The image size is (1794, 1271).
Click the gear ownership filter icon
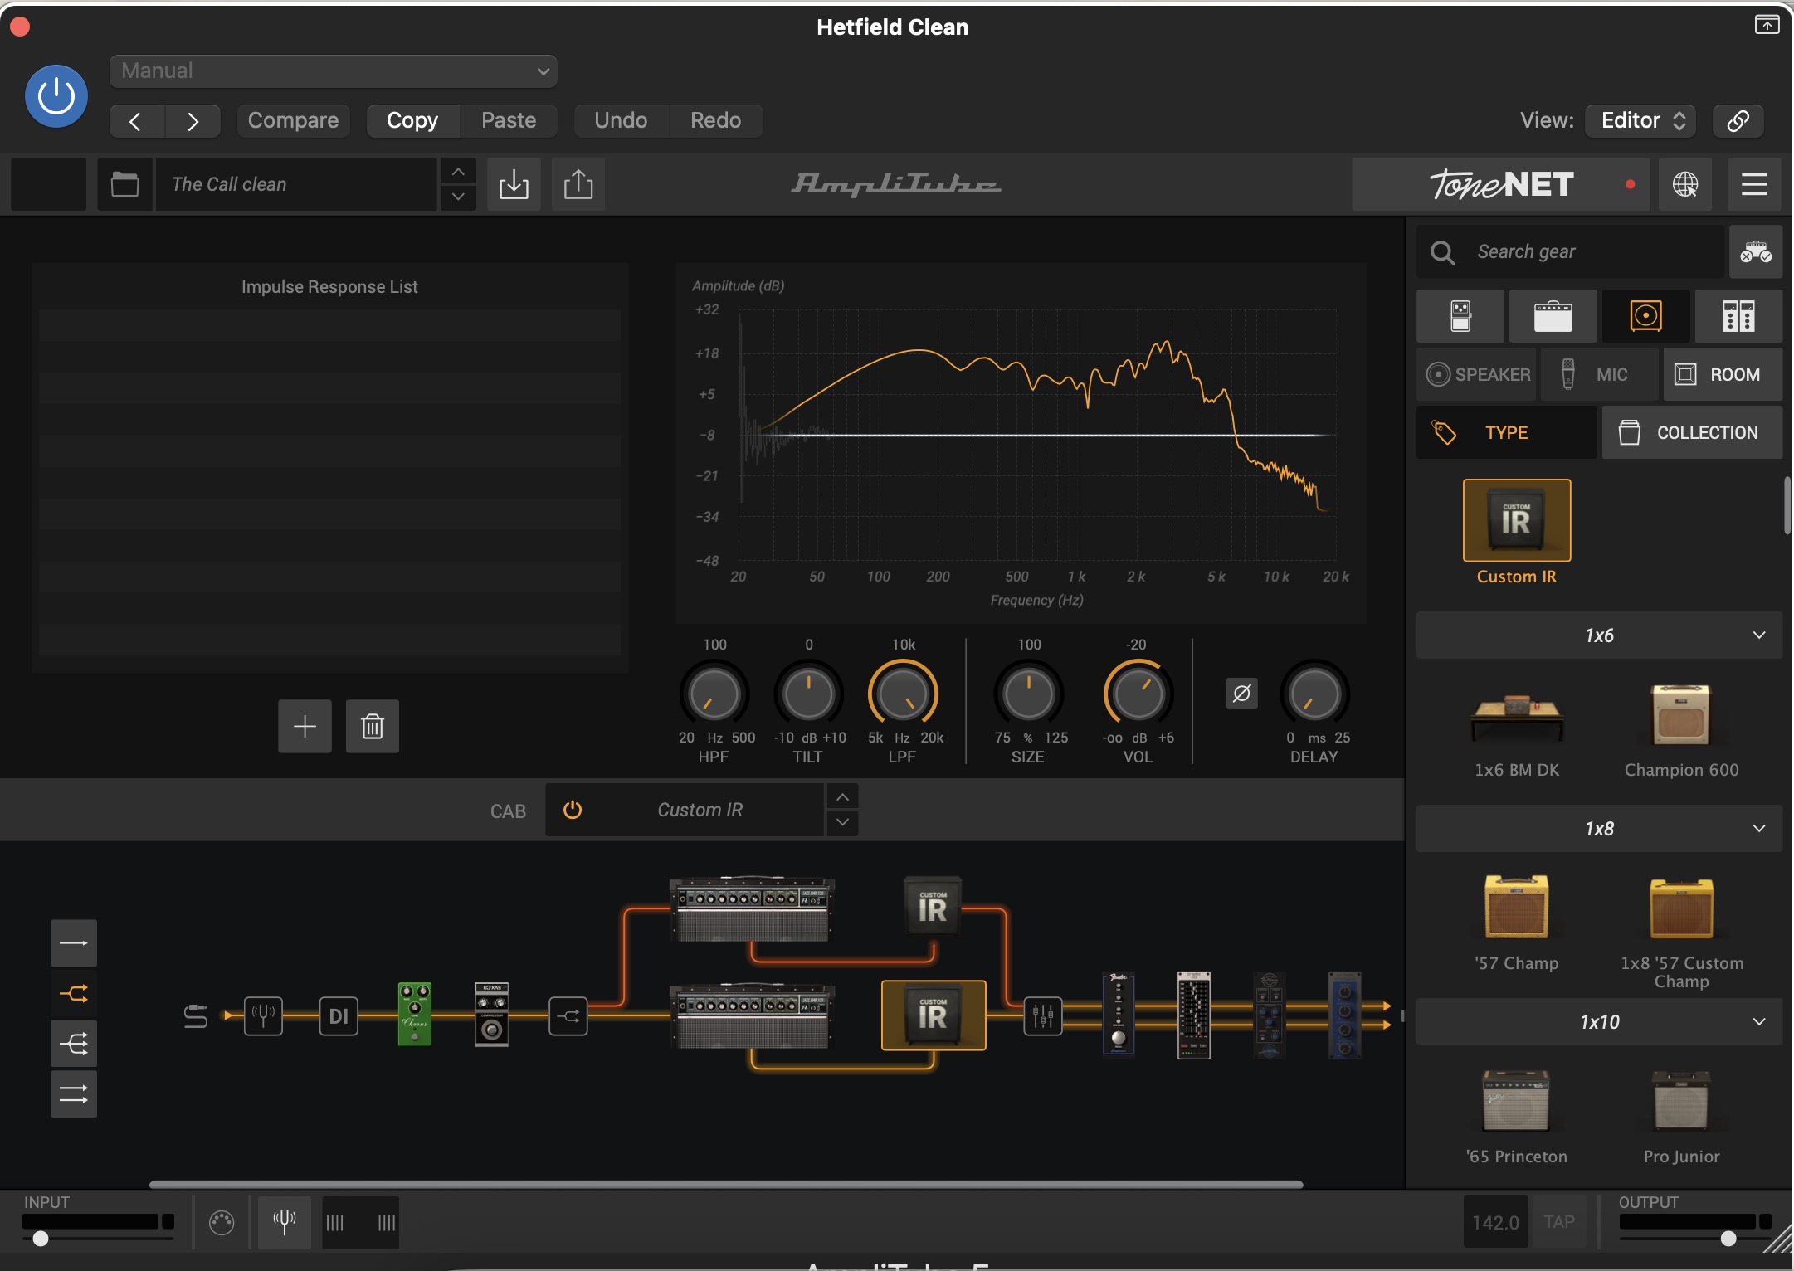[x=1756, y=252]
